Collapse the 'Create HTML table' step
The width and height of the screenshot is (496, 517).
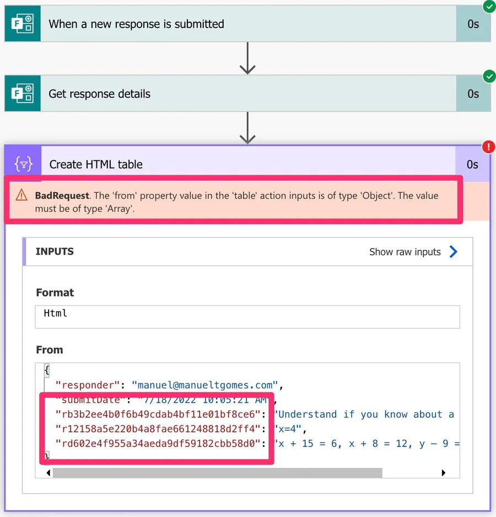pos(96,164)
